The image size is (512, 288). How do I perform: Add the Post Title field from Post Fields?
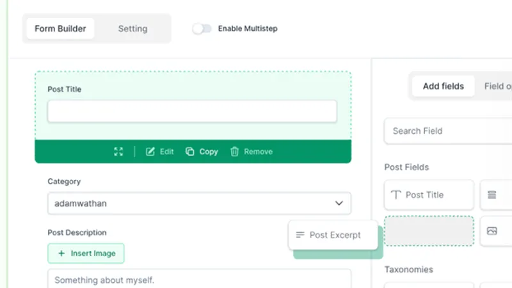pos(429,195)
